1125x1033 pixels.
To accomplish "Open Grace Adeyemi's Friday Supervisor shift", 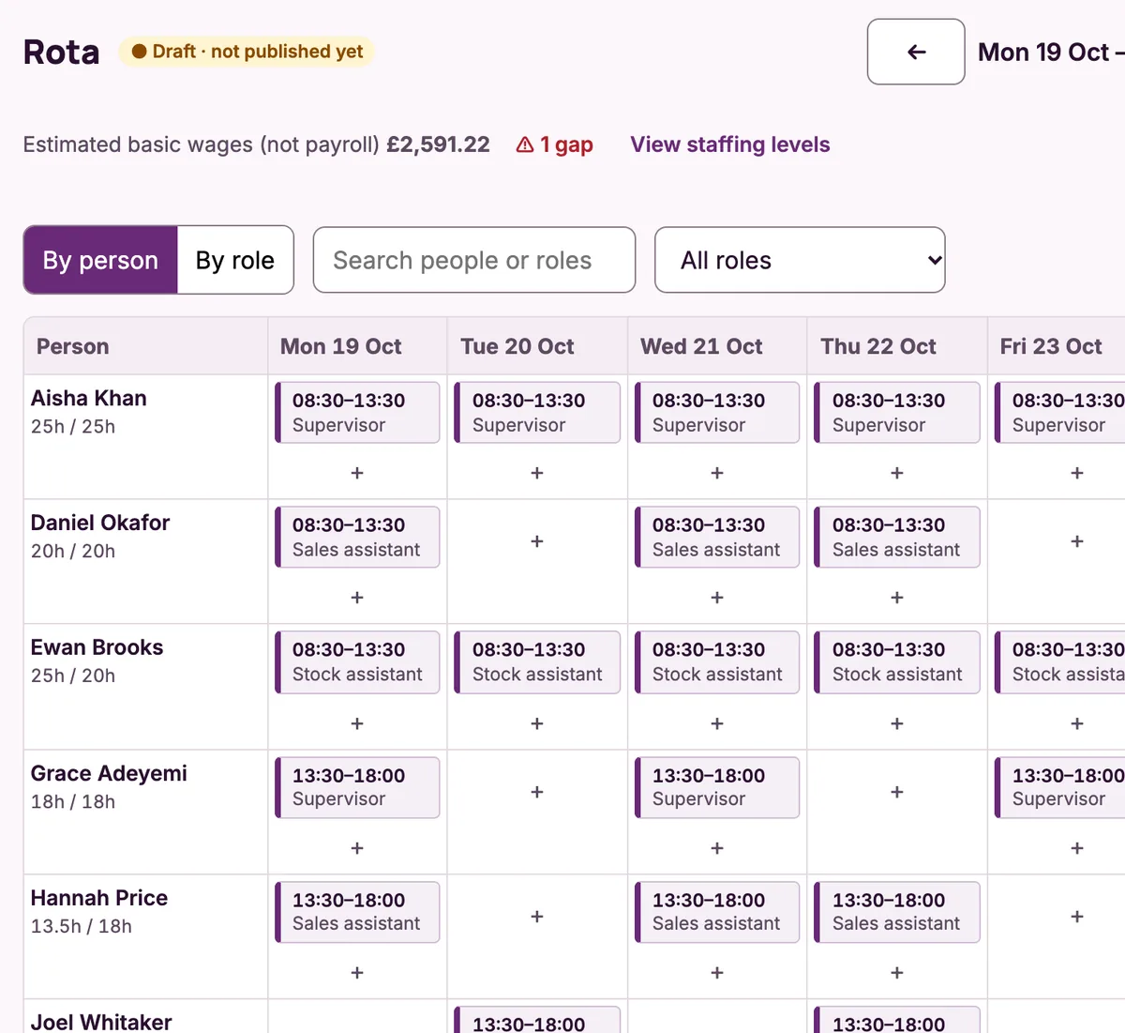I will [x=1060, y=787].
